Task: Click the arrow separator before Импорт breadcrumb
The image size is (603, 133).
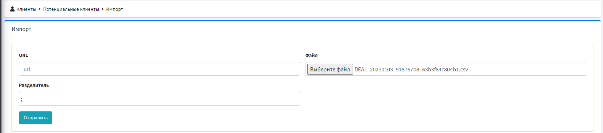Action: (x=103, y=9)
